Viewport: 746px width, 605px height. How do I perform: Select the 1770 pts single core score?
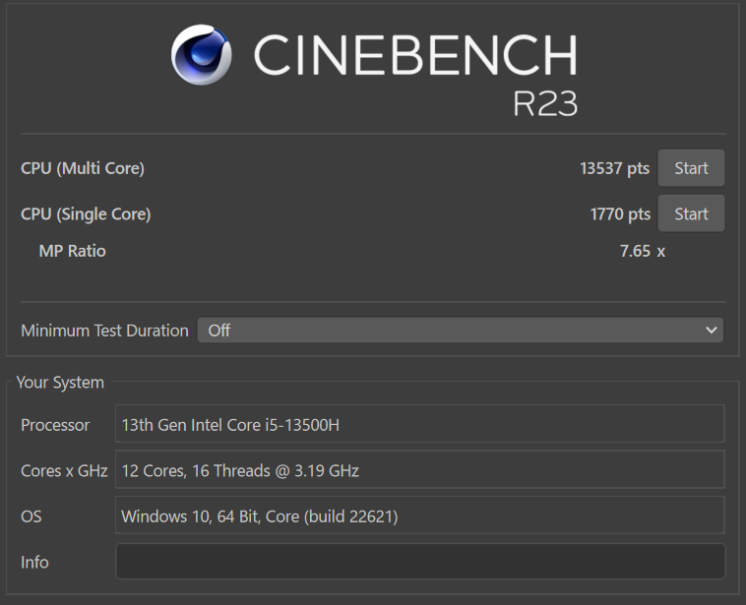620,214
